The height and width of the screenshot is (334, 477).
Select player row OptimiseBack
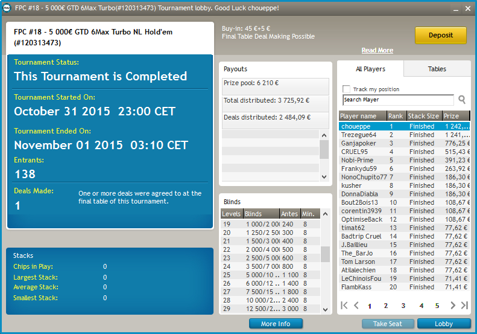pyautogui.click(x=404, y=219)
